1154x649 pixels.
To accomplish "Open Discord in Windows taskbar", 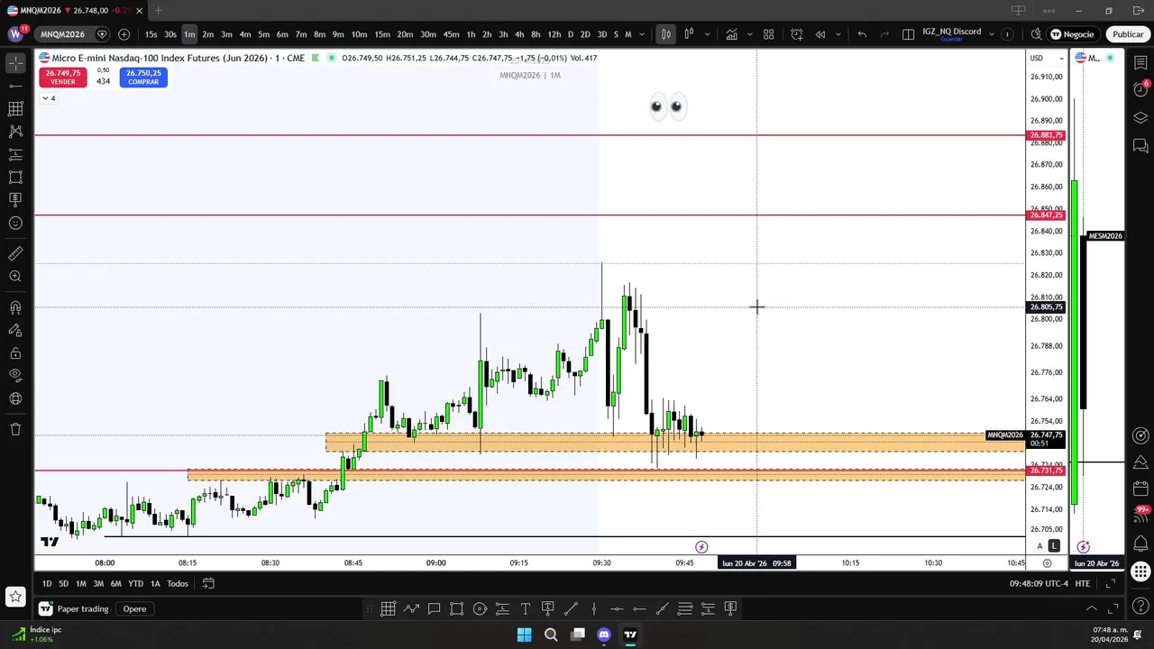I will [604, 635].
